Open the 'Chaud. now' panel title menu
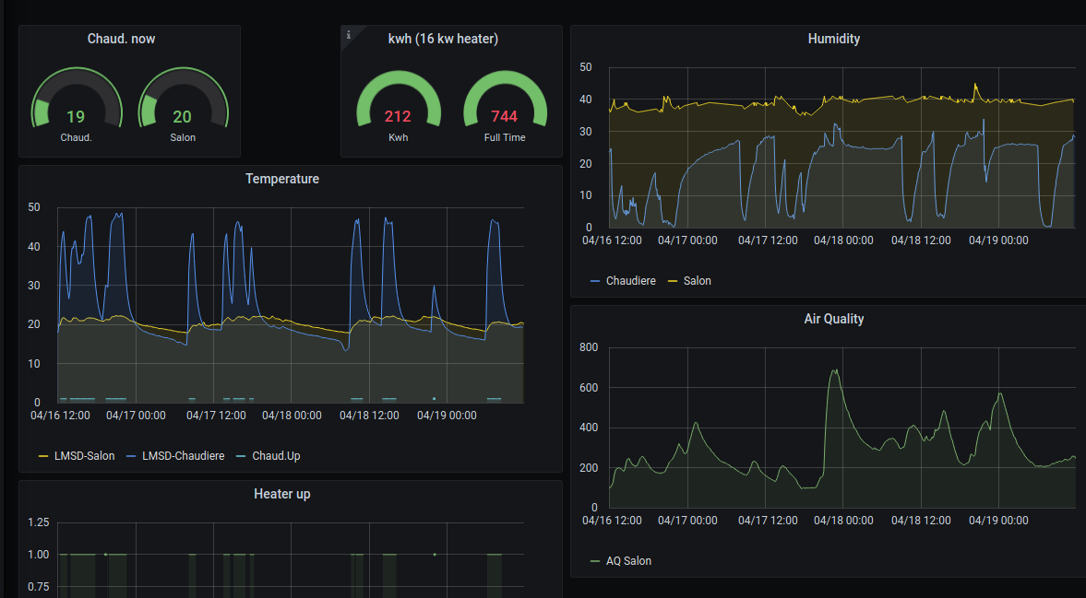Viewport: 1086px width, 598px height. [121, 39]
